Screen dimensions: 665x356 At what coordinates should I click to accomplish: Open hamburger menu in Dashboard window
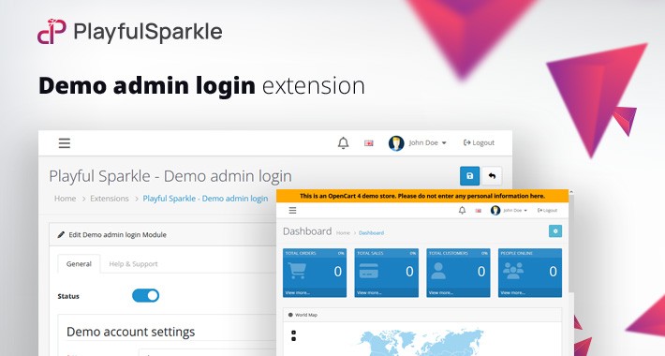tap(292, 211)
